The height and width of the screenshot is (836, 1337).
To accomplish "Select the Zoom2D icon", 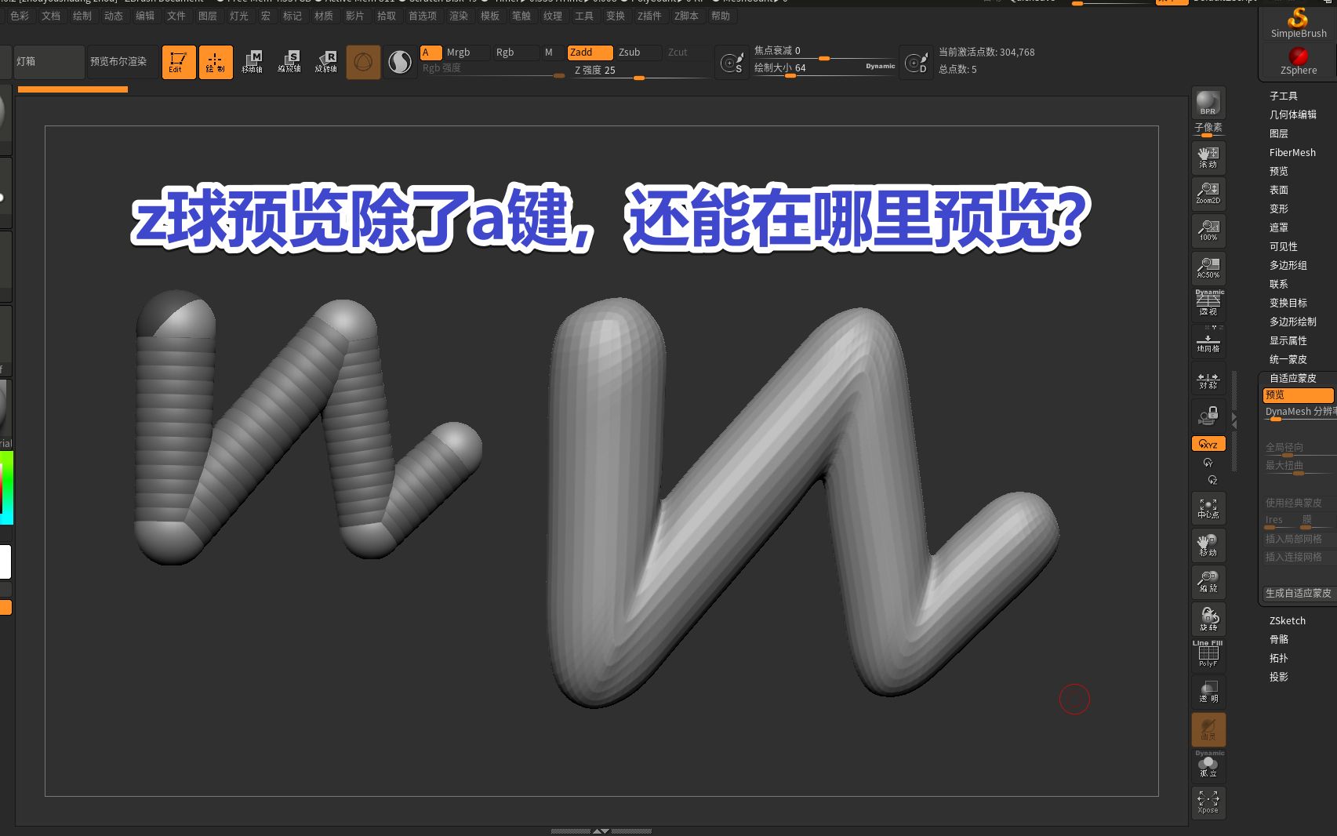I will pos(1208,192).
